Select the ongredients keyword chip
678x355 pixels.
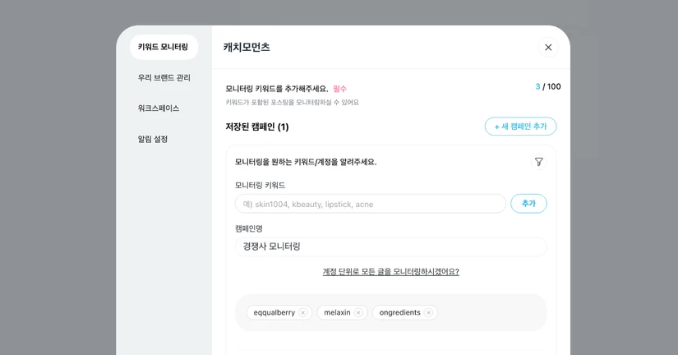[399, 313]
